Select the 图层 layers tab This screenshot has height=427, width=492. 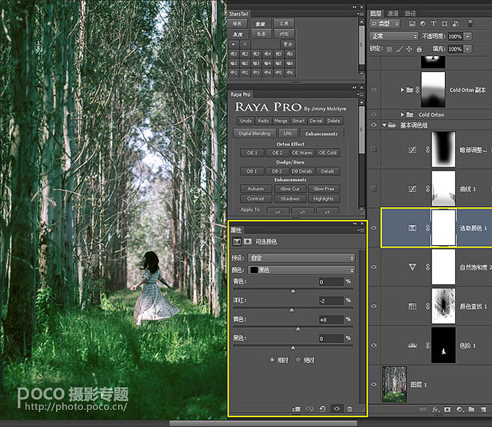(x=375, y=13)
